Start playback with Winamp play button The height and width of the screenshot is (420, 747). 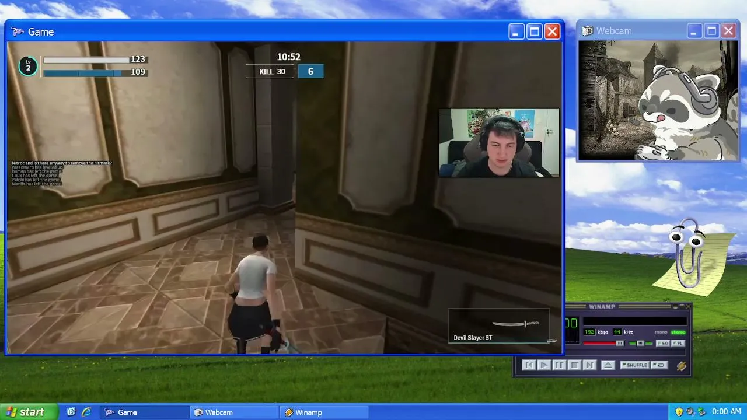544,365
